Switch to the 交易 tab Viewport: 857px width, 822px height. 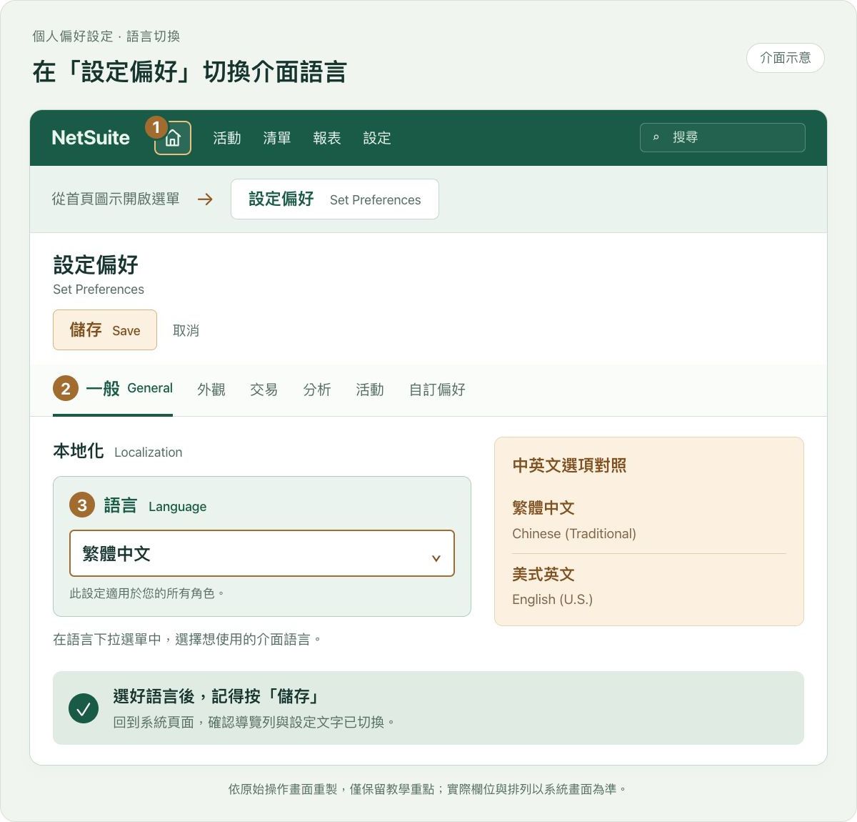264,390
